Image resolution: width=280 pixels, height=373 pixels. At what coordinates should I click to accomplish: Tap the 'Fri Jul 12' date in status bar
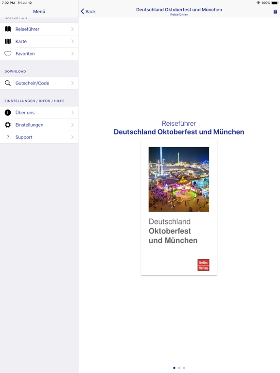click(x=25, y=3)
